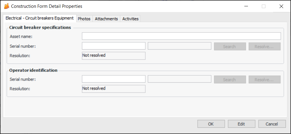The height and width of the screenshot is (134, 291).
Task: Click the grey field beside circuit breaker serial number
Action: pyautogui.click(x=179, y=46)
